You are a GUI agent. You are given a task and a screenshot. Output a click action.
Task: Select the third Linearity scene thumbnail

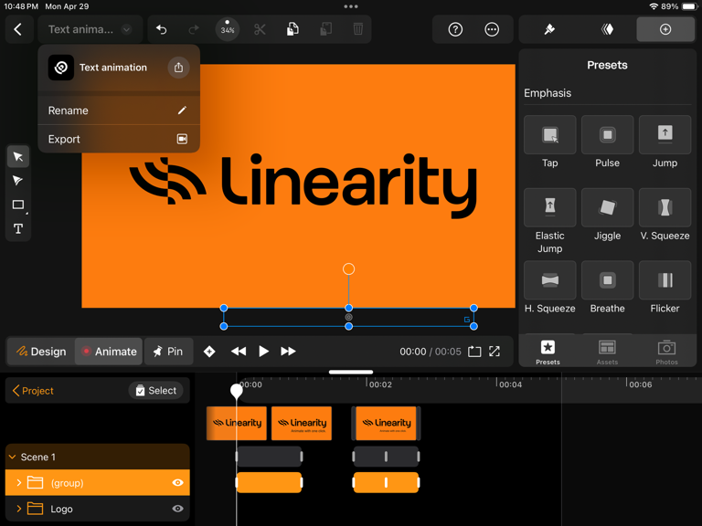point(387,423)
